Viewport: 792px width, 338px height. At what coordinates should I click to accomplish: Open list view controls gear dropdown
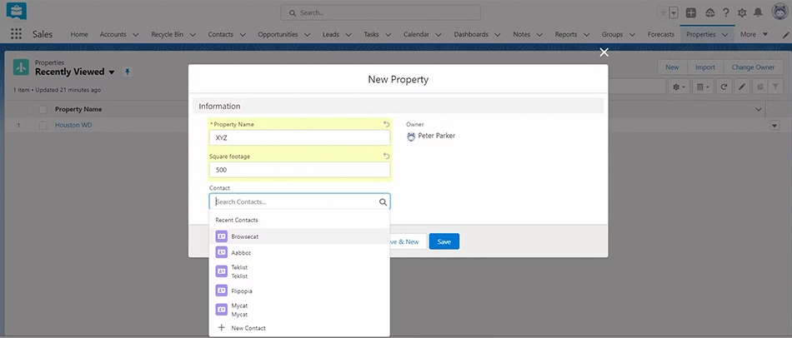click(679, 87)
